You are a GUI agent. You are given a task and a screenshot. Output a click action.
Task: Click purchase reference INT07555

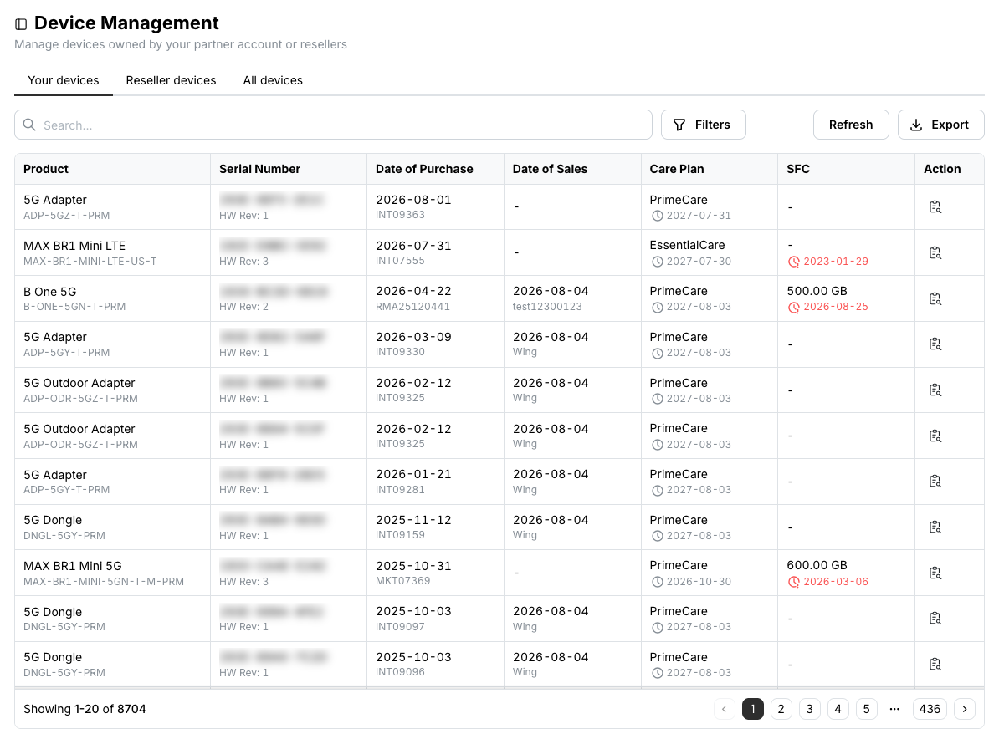pos(400,261)
